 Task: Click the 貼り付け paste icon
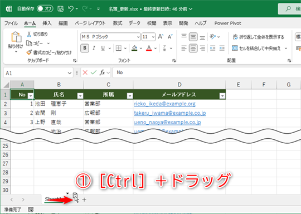click(16, 37)
